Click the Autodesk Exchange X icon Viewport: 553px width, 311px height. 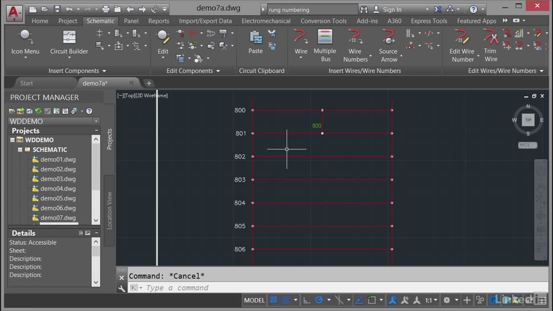[438, 9]
